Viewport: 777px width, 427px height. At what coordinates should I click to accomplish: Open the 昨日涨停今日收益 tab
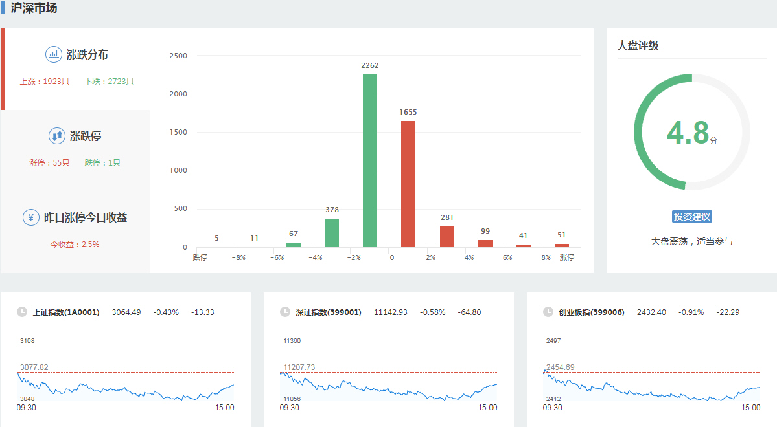tap(85, 218)
